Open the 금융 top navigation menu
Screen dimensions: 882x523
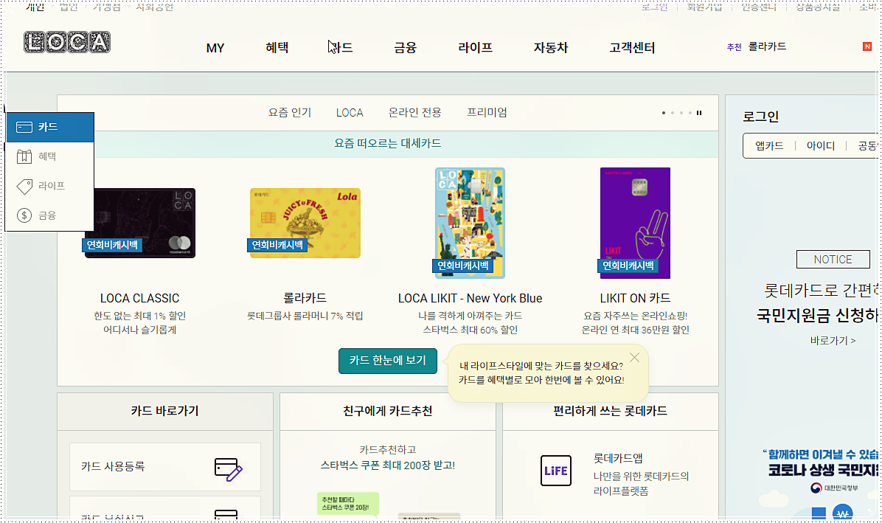(405, 48)
